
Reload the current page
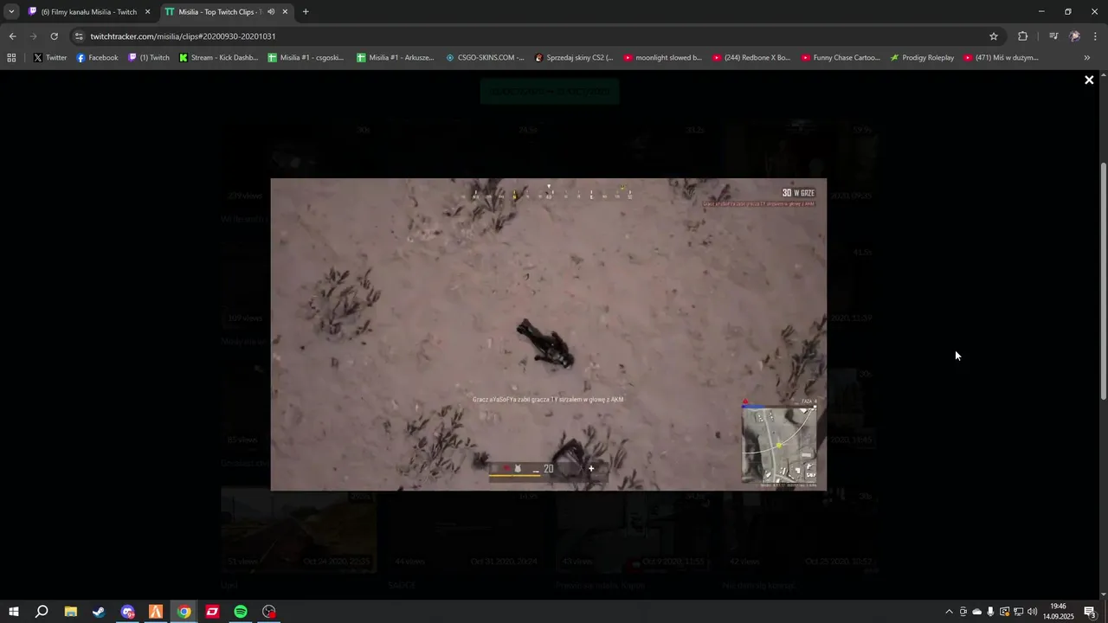click(x=54, y=36)
